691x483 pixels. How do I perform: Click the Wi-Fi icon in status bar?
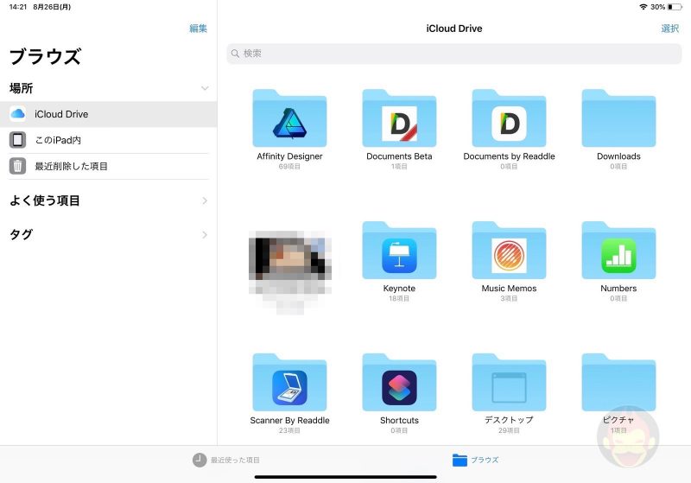pyautogui.click(x=643, y=7)
